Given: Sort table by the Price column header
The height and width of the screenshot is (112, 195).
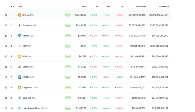Looking at the screenshot, I should click(x=84, y=7).
